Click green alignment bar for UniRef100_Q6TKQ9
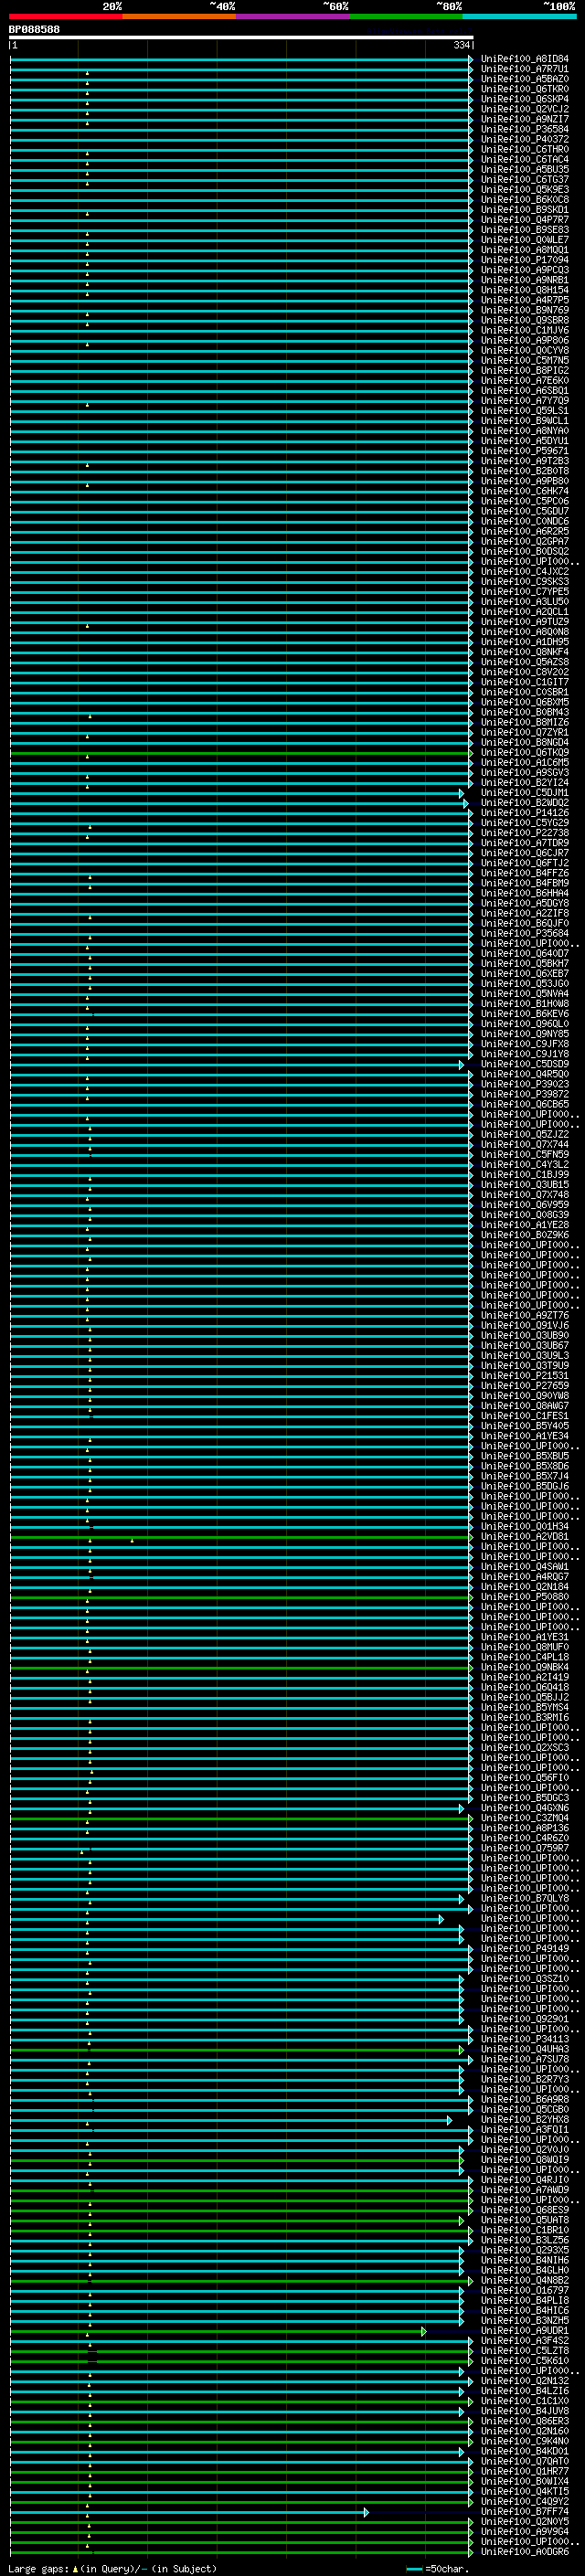Viewport: 585px width, 2576px height. [x=240, y=752]
